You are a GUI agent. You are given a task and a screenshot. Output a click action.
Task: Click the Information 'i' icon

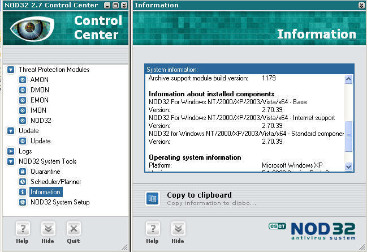(23, 192)
